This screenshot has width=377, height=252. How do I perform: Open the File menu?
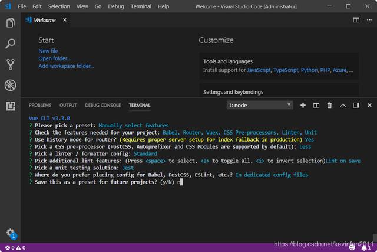(x=22, y=6)
